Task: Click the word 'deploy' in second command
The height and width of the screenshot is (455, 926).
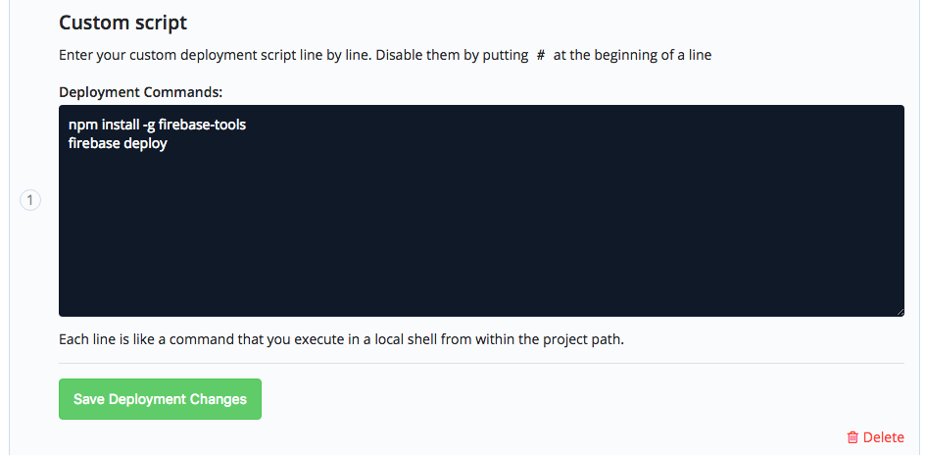Action: pos(146,143)
